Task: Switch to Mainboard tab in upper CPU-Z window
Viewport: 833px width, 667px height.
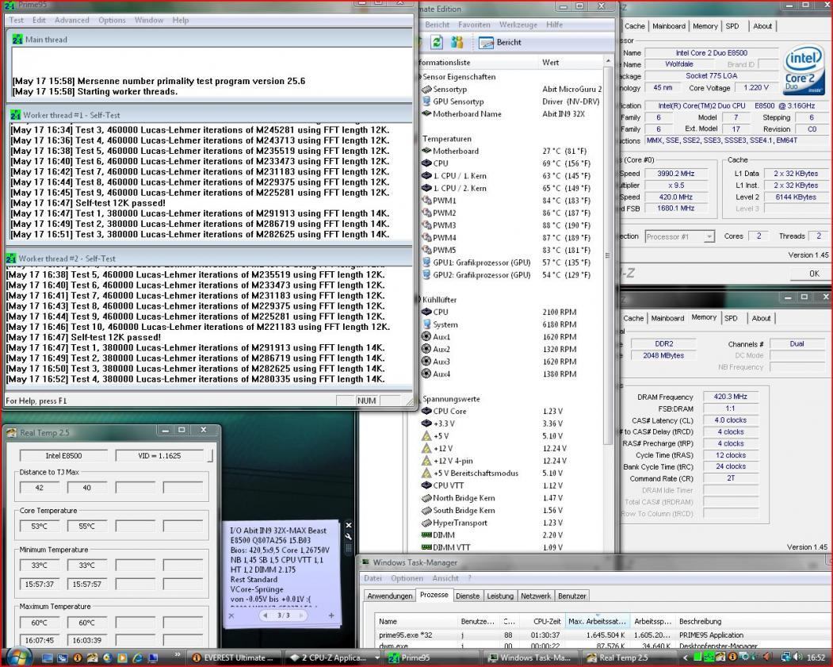Action: coord(669,26)
